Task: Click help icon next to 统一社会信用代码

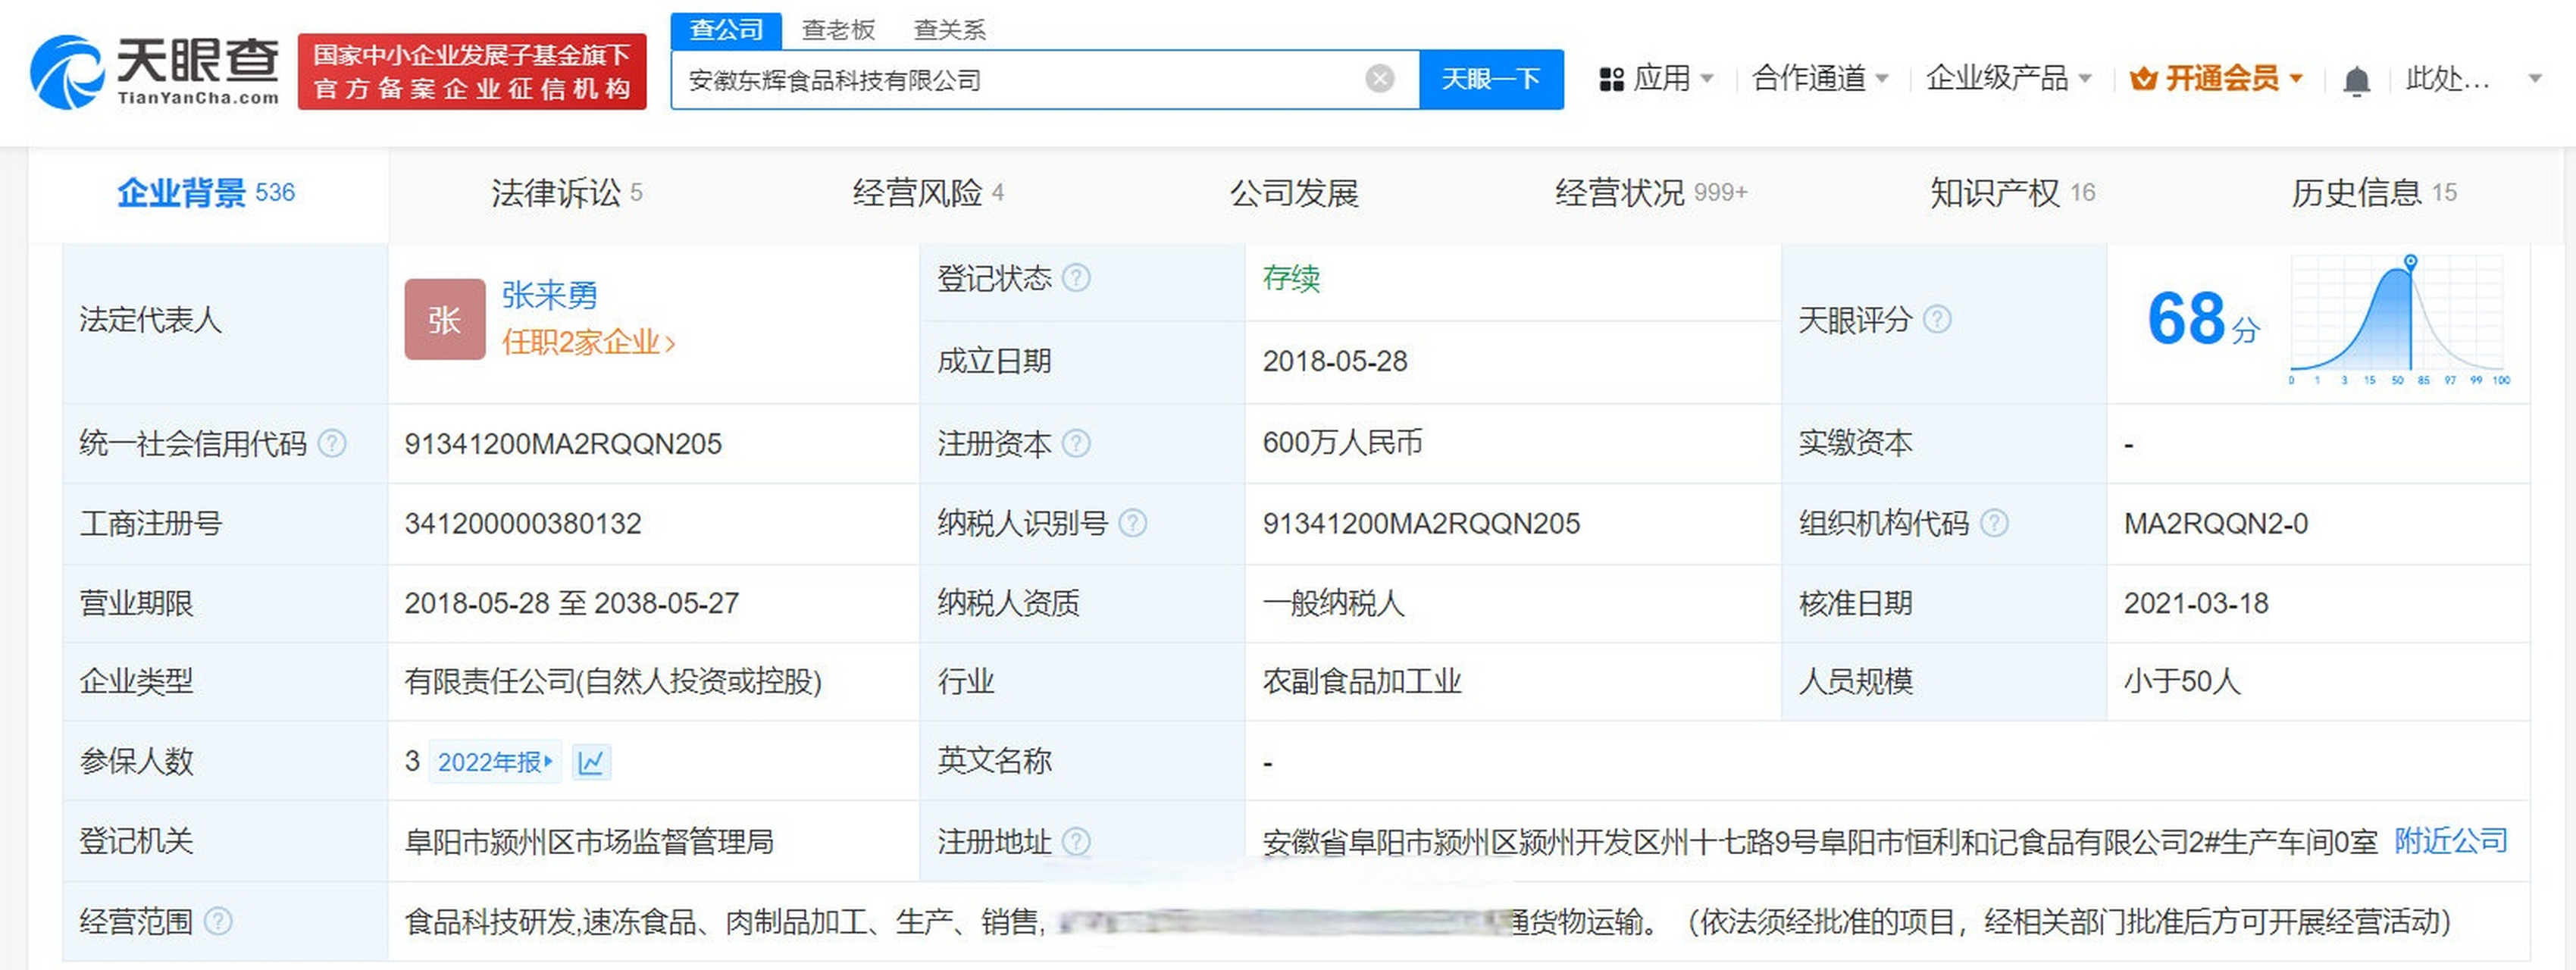Action: (331, 443)
